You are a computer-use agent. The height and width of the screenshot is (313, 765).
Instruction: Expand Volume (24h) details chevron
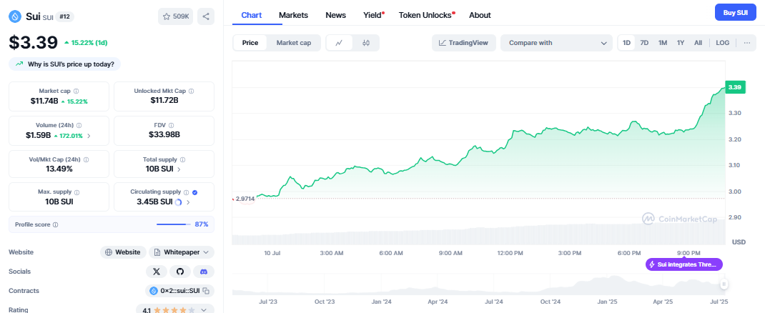pos(89,136)
